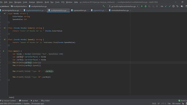The height and width of the screenshot is (105, 187).
Task: Close the typeswitch.go editor tab
Action: coord(106,10)
